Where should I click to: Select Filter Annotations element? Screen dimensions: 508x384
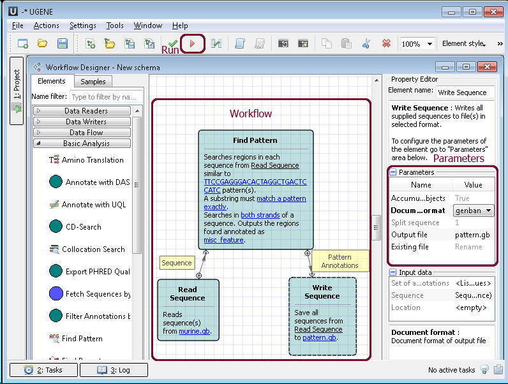(90, 316)
